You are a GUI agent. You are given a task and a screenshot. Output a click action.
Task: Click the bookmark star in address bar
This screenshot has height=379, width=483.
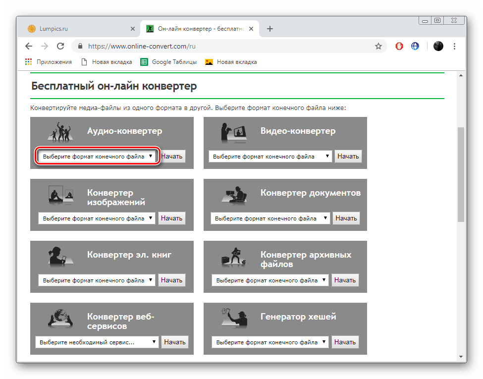pos(378,46)
